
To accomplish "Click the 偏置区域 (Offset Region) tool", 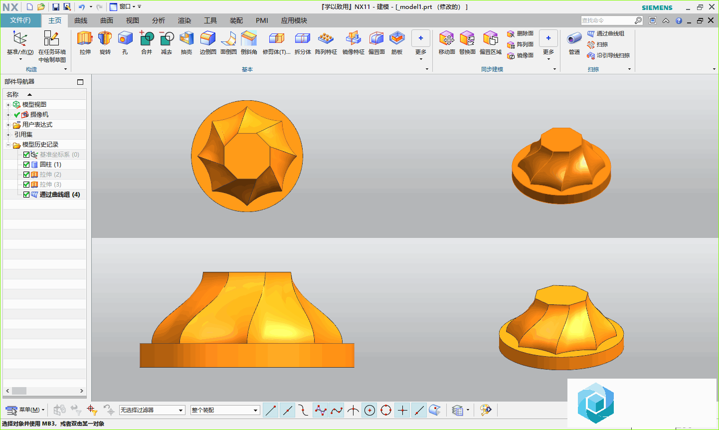I will (491, 42).
